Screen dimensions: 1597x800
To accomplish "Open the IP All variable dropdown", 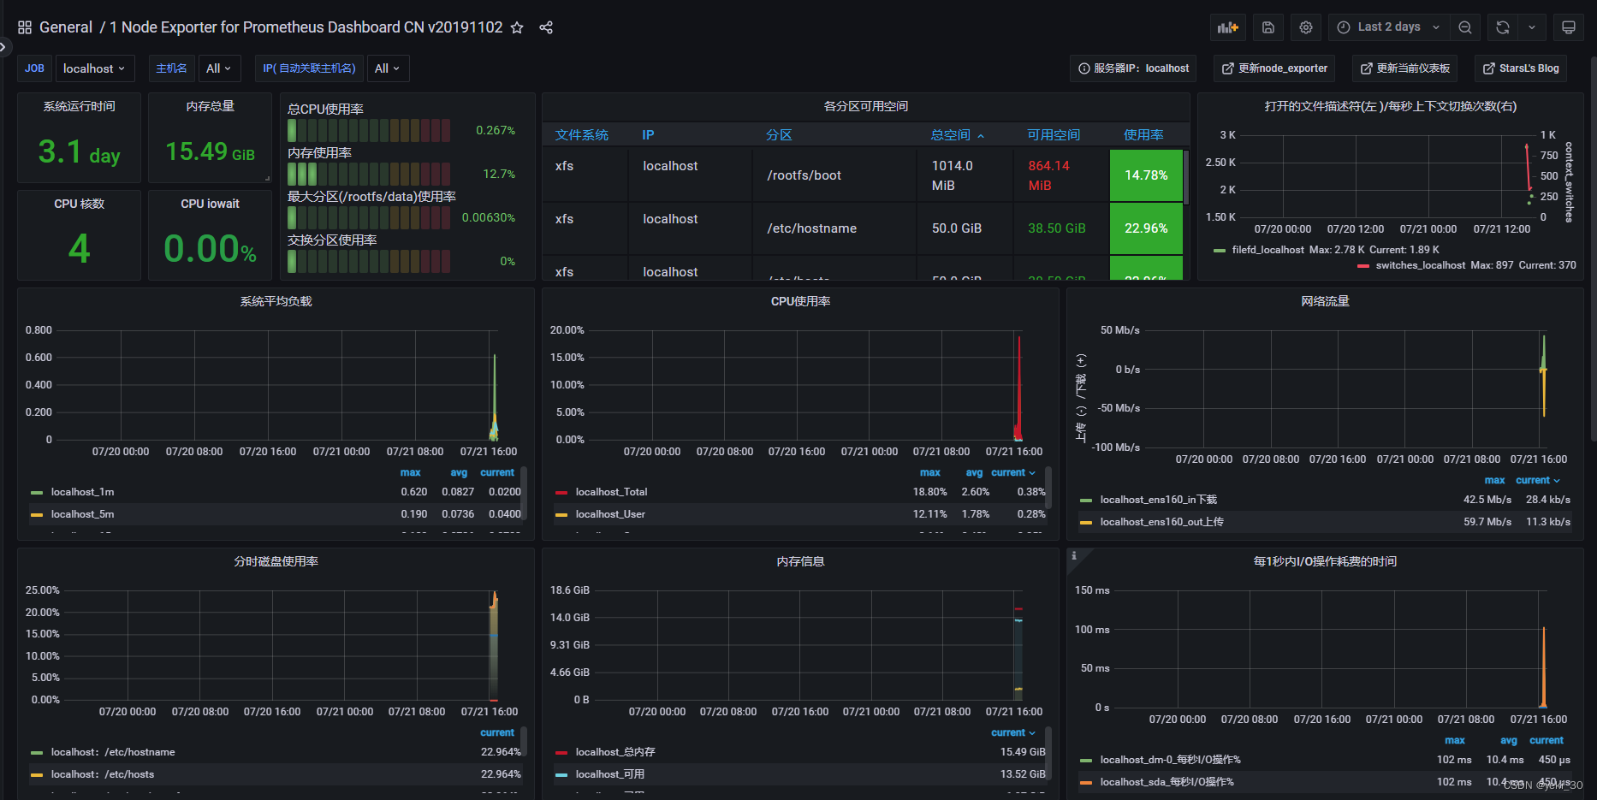I will click(x=388, y=68).
